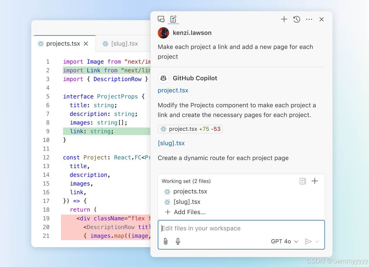369x267 pixels.
Task: Close the Copilot panel
Action: [x=322, y=19]
